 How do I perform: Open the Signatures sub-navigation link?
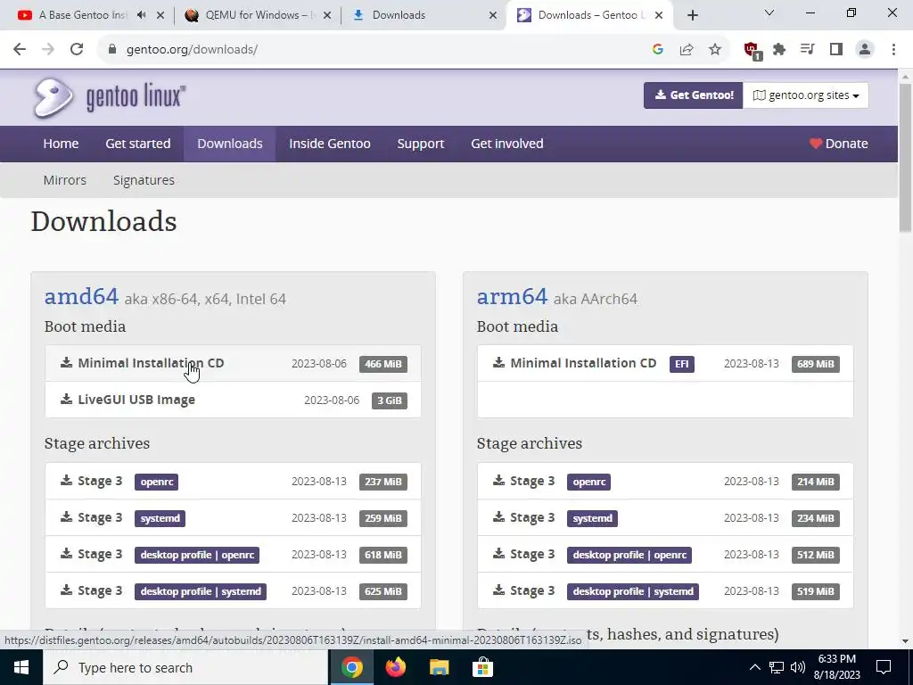(144, 180)
